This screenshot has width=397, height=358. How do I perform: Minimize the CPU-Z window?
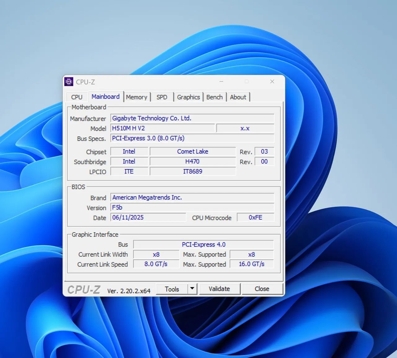click(221, 81)
